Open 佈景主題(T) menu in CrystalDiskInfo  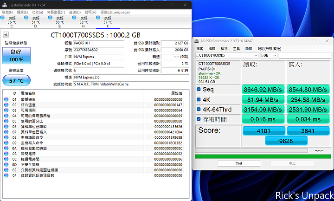pyautogui.click(x=56, y=12)
